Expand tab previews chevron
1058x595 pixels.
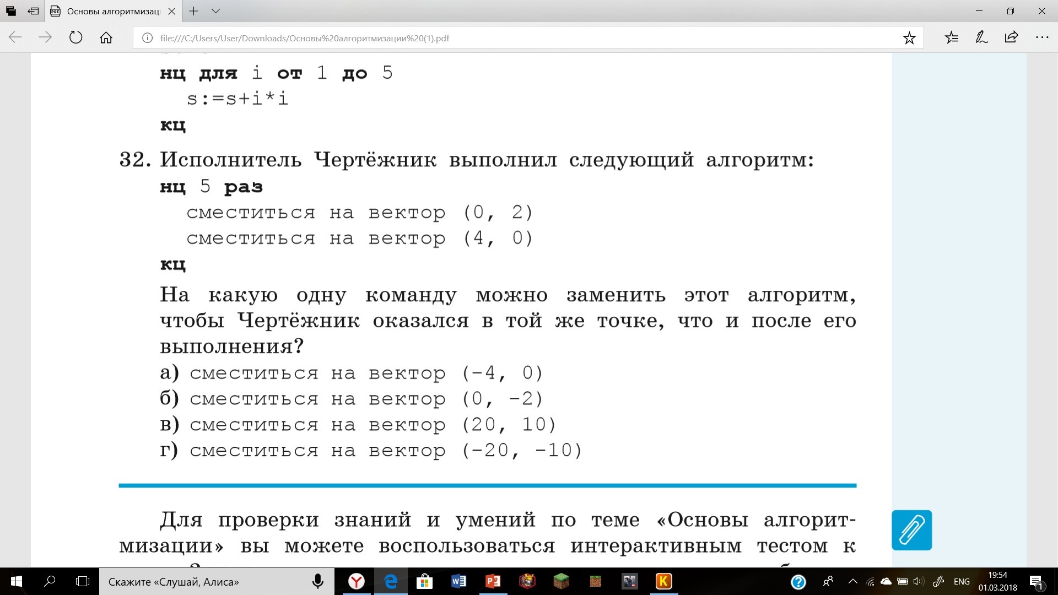216,11
